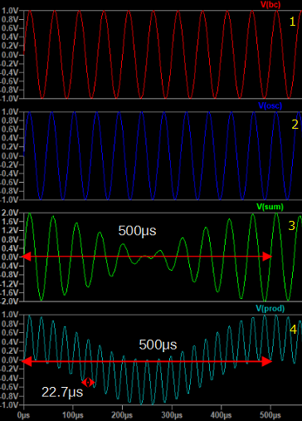Click the 1.2V vertical axis value

tap(10, 230)
